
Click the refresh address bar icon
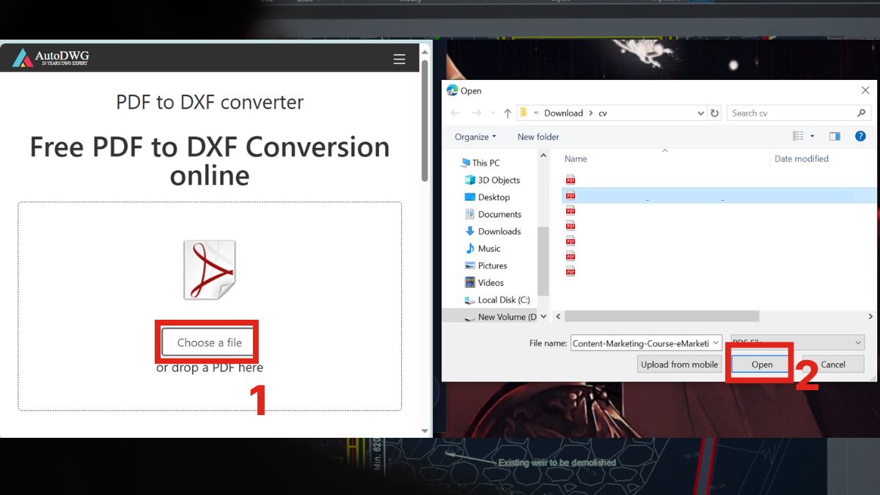714,112
